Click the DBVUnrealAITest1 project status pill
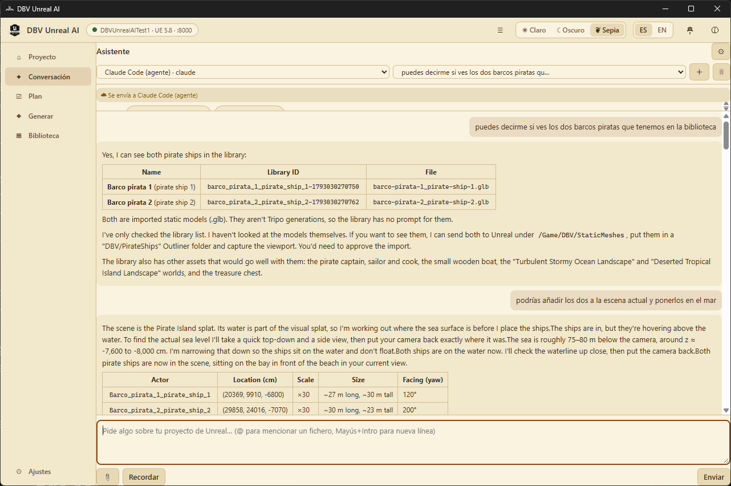 (142, 30)
